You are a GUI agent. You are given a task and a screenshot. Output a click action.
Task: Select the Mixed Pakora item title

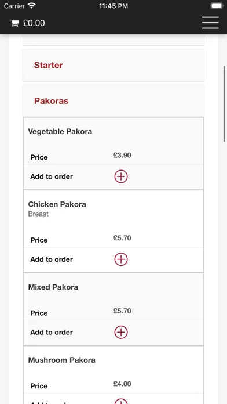coord(53,287)
